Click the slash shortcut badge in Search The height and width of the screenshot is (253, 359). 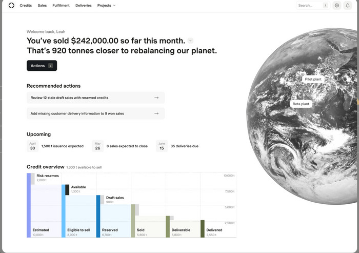click(325, 6)
